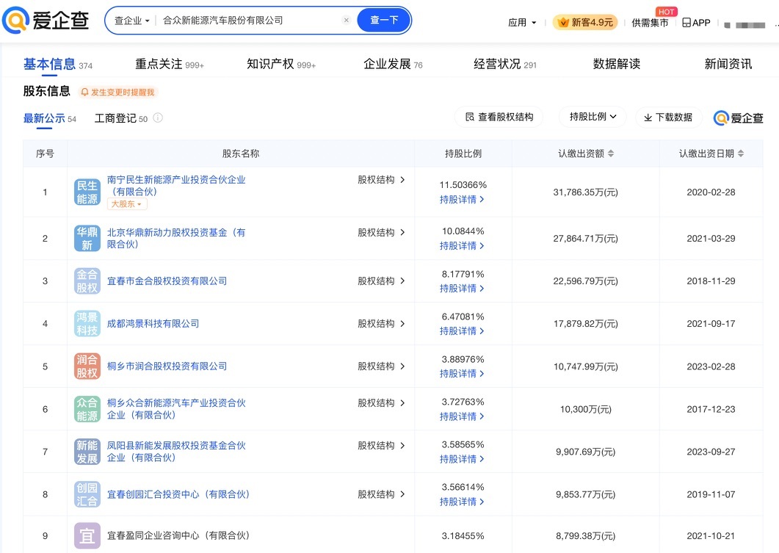The image size is (779, 553).
Task: Expand 股权结构 for 南宁民生新能源
Action: pos(382,180)
